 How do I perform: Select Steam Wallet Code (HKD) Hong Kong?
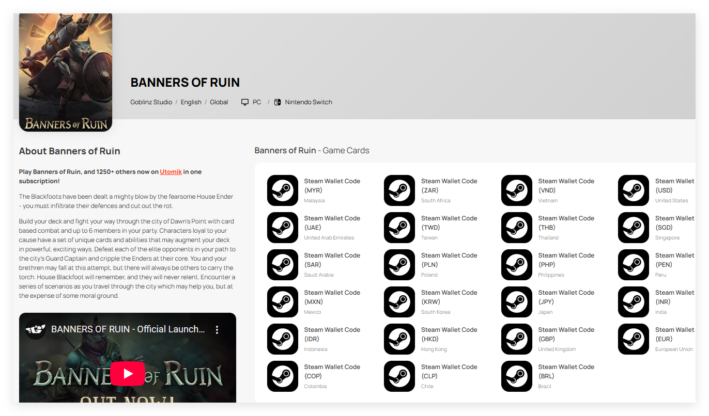[449, 334]
